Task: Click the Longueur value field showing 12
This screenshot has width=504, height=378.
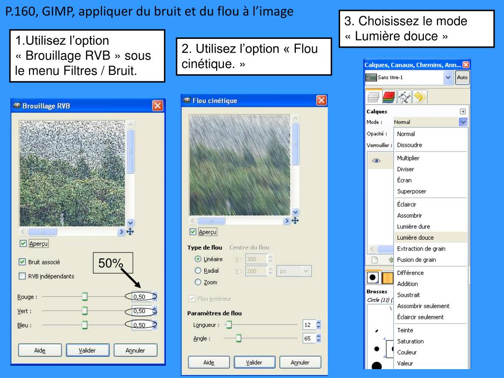Action: 309,325
